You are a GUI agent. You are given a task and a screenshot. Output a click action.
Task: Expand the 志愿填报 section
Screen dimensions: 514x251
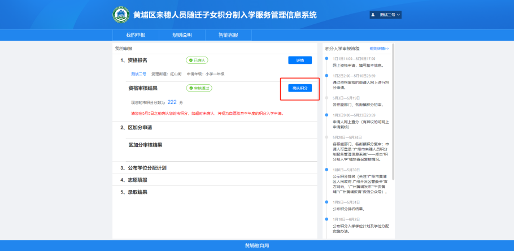[137, 180]
